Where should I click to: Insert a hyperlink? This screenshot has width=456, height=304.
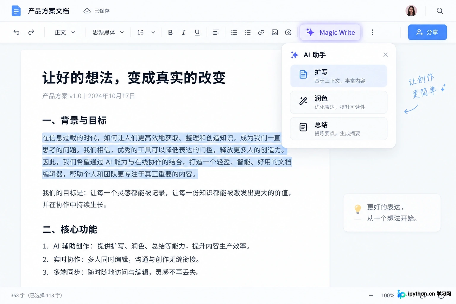[x=261, y=32]
